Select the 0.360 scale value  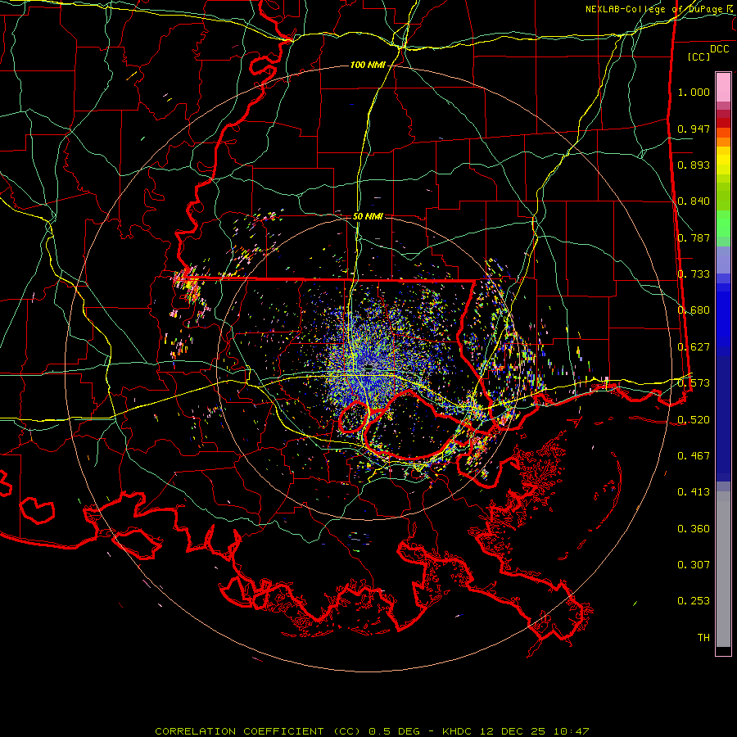tap(694, 529)
